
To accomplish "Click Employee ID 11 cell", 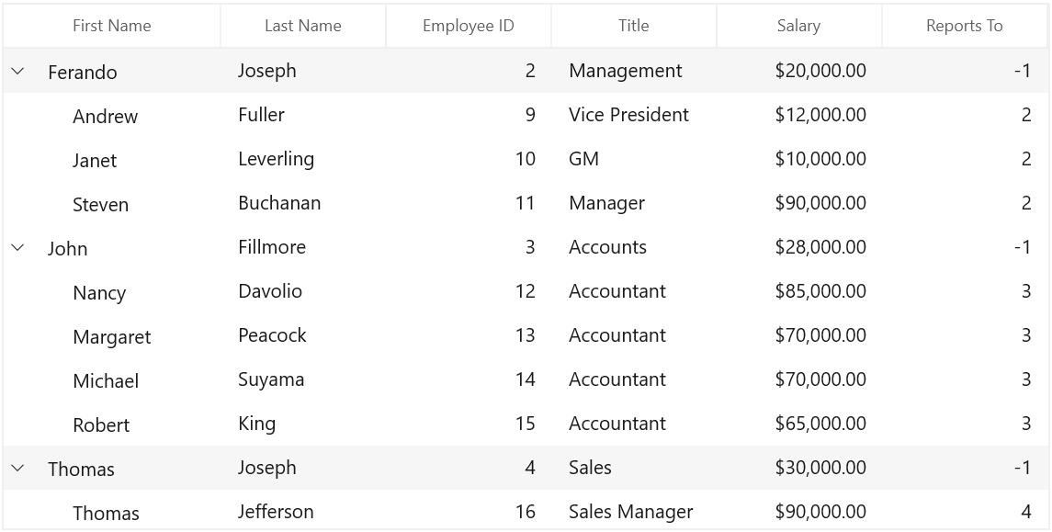I will 469,203.
